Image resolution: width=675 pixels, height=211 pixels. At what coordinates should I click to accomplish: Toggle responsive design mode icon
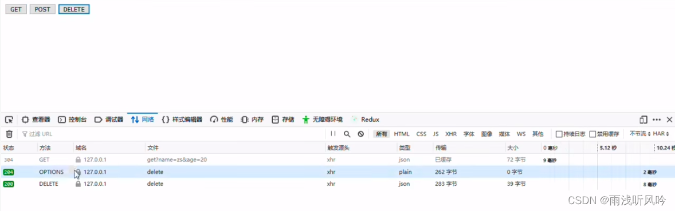[x=643, y=120]
